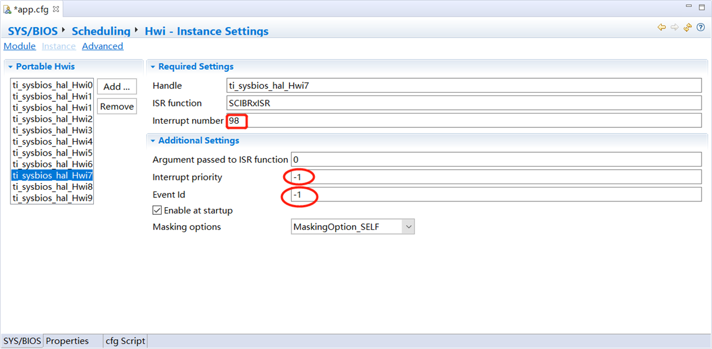Maximize the editor pane
The height and width of the screenshot is (349, 712).
(x=702, y=7)
